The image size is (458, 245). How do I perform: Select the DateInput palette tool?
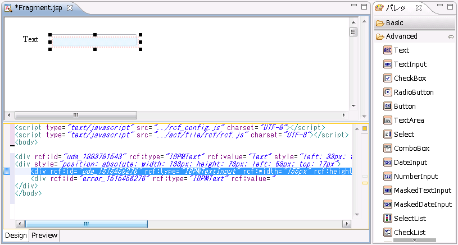(x=410, y=163)
